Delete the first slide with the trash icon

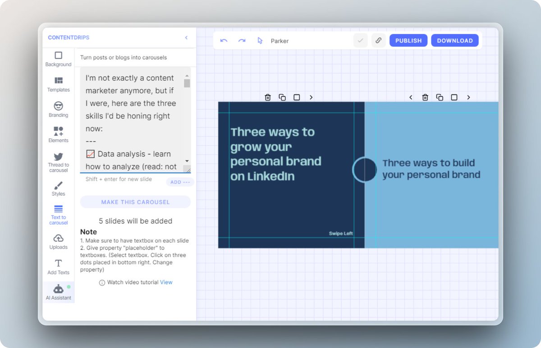click(268, 97)
